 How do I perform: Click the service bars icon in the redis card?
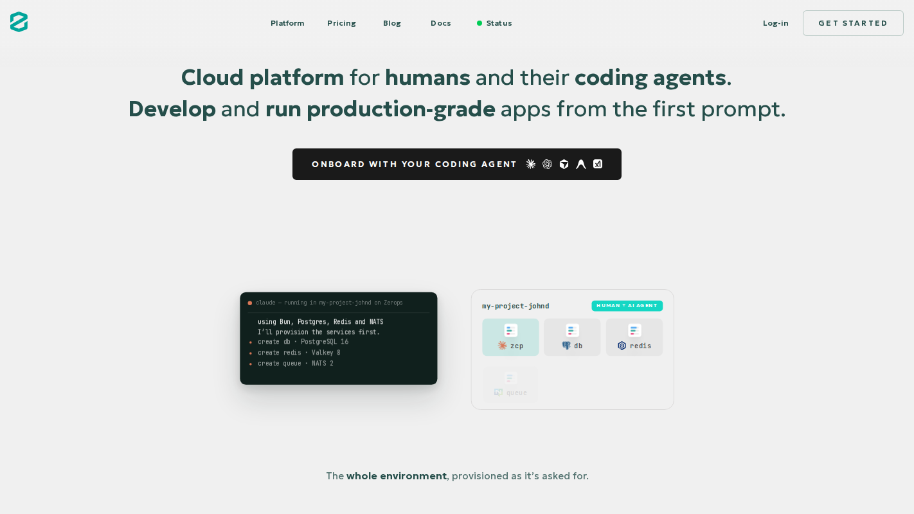634,330
